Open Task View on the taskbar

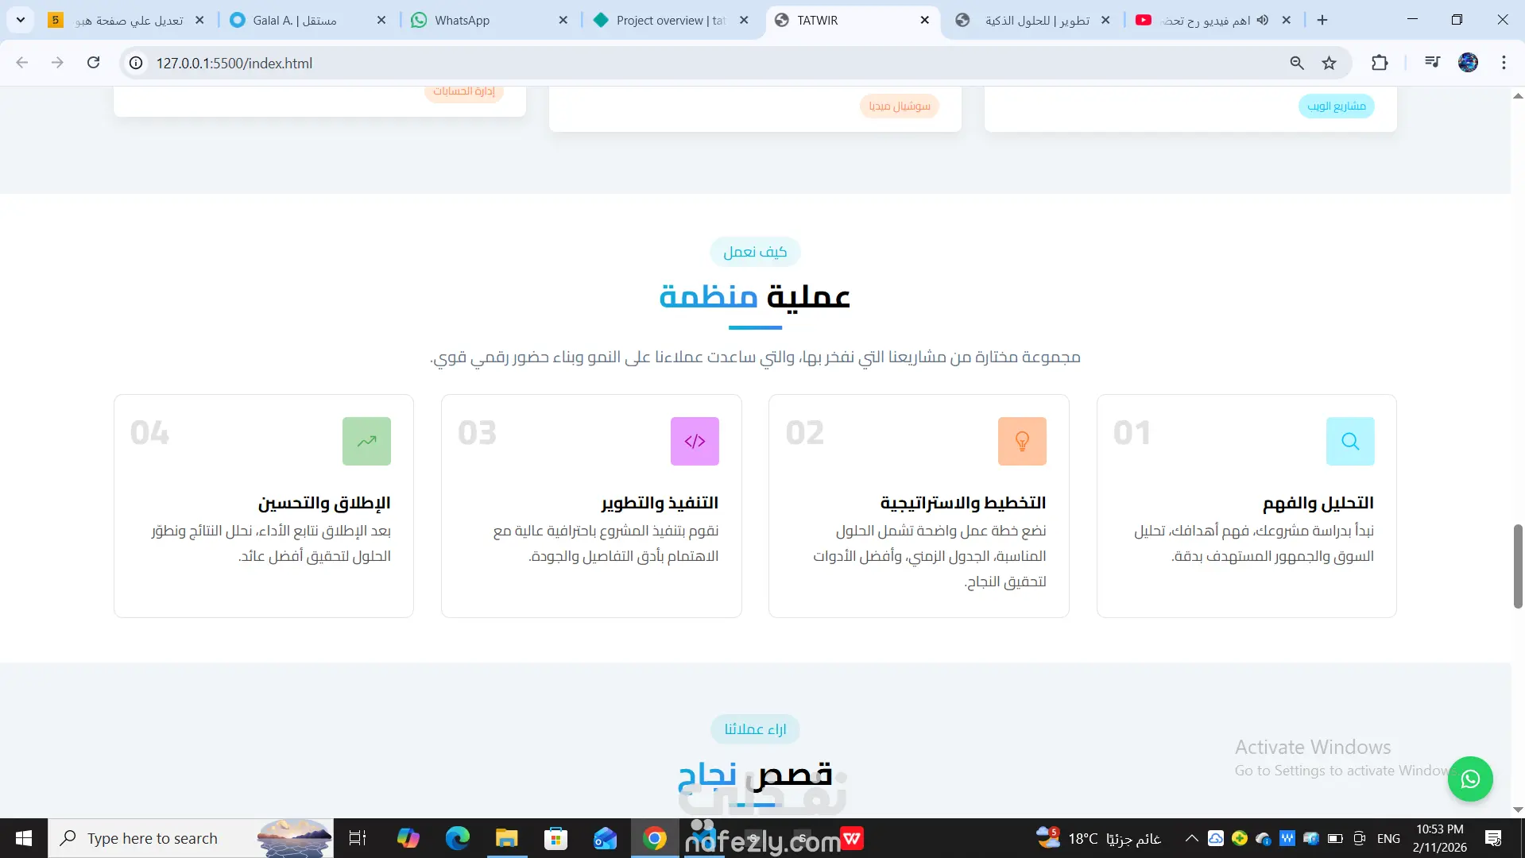(358, 838)
